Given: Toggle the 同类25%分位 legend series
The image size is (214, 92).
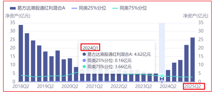Looking at the screenshot, I should (89, 8).
